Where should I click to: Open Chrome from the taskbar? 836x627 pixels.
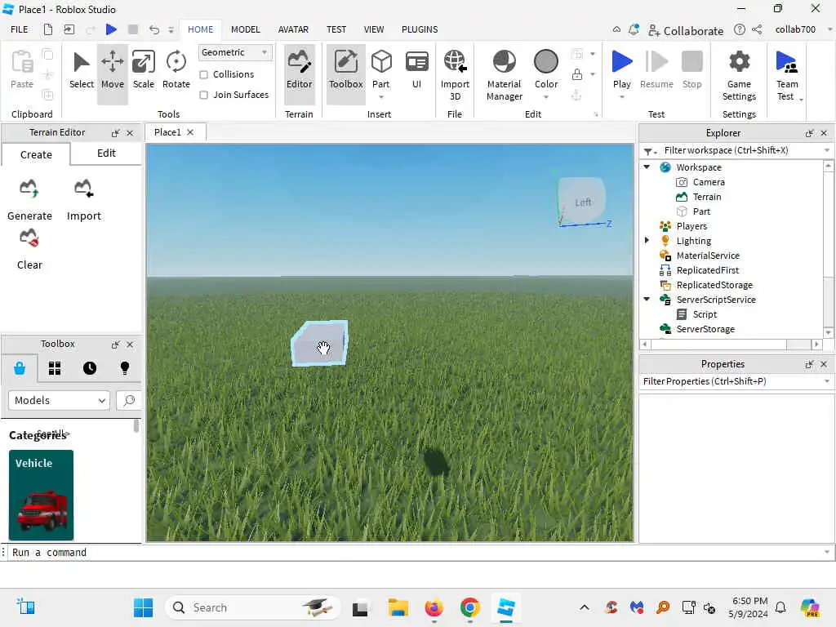pyautogui.click(x=469, y=607)
